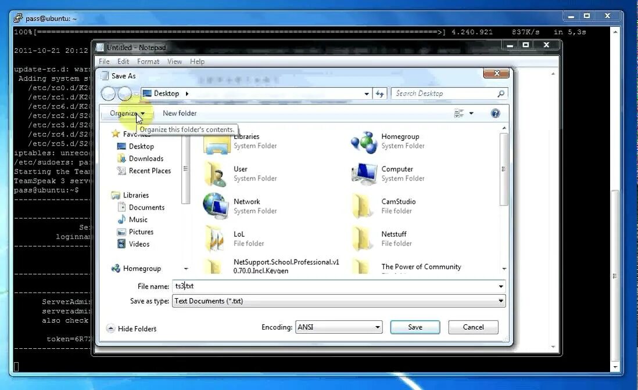This screenshot has width=638, height=390.
Task: Click the file list vertical scrollbar thumb
Action: (x=504, y=169)
